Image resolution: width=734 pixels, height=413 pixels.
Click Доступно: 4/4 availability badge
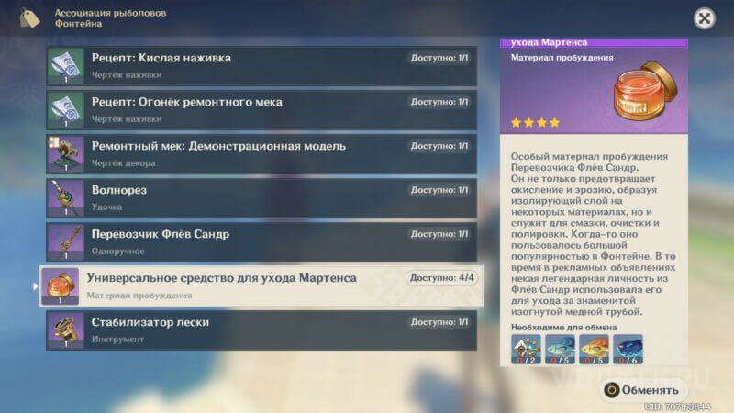tap(441, 278)
